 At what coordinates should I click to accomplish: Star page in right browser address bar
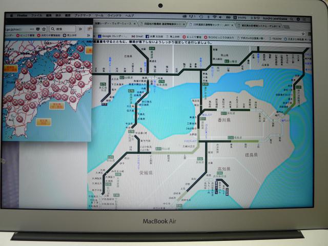click(303, 34)
